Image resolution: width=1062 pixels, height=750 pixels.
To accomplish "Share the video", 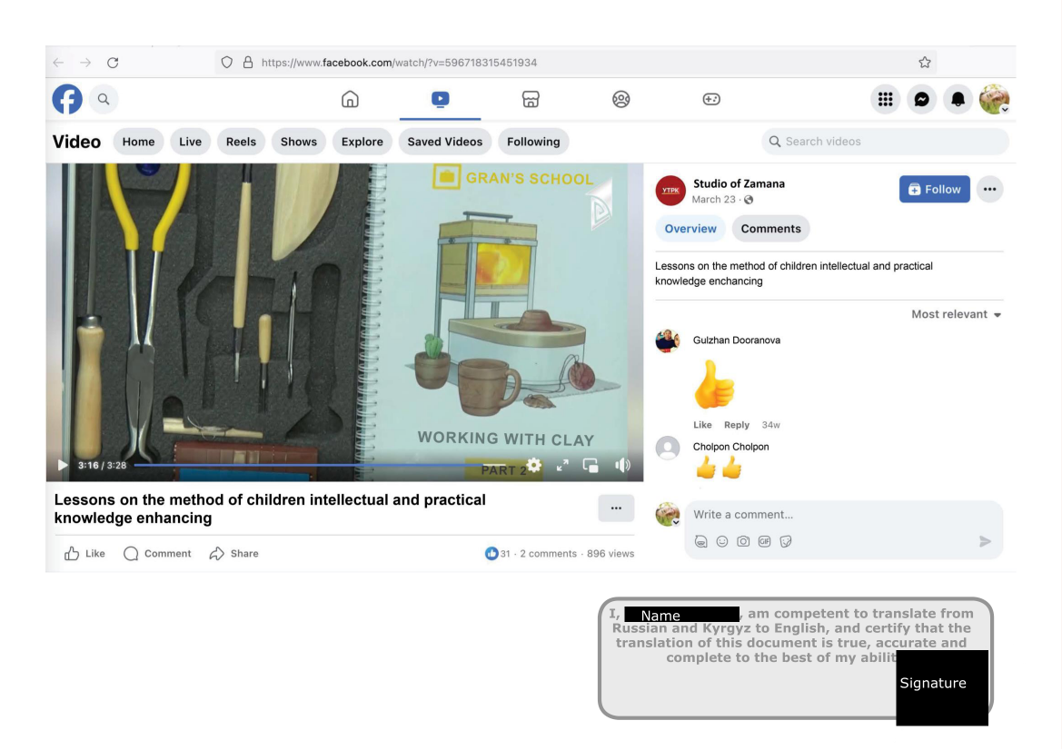I will tap(233, 554).
